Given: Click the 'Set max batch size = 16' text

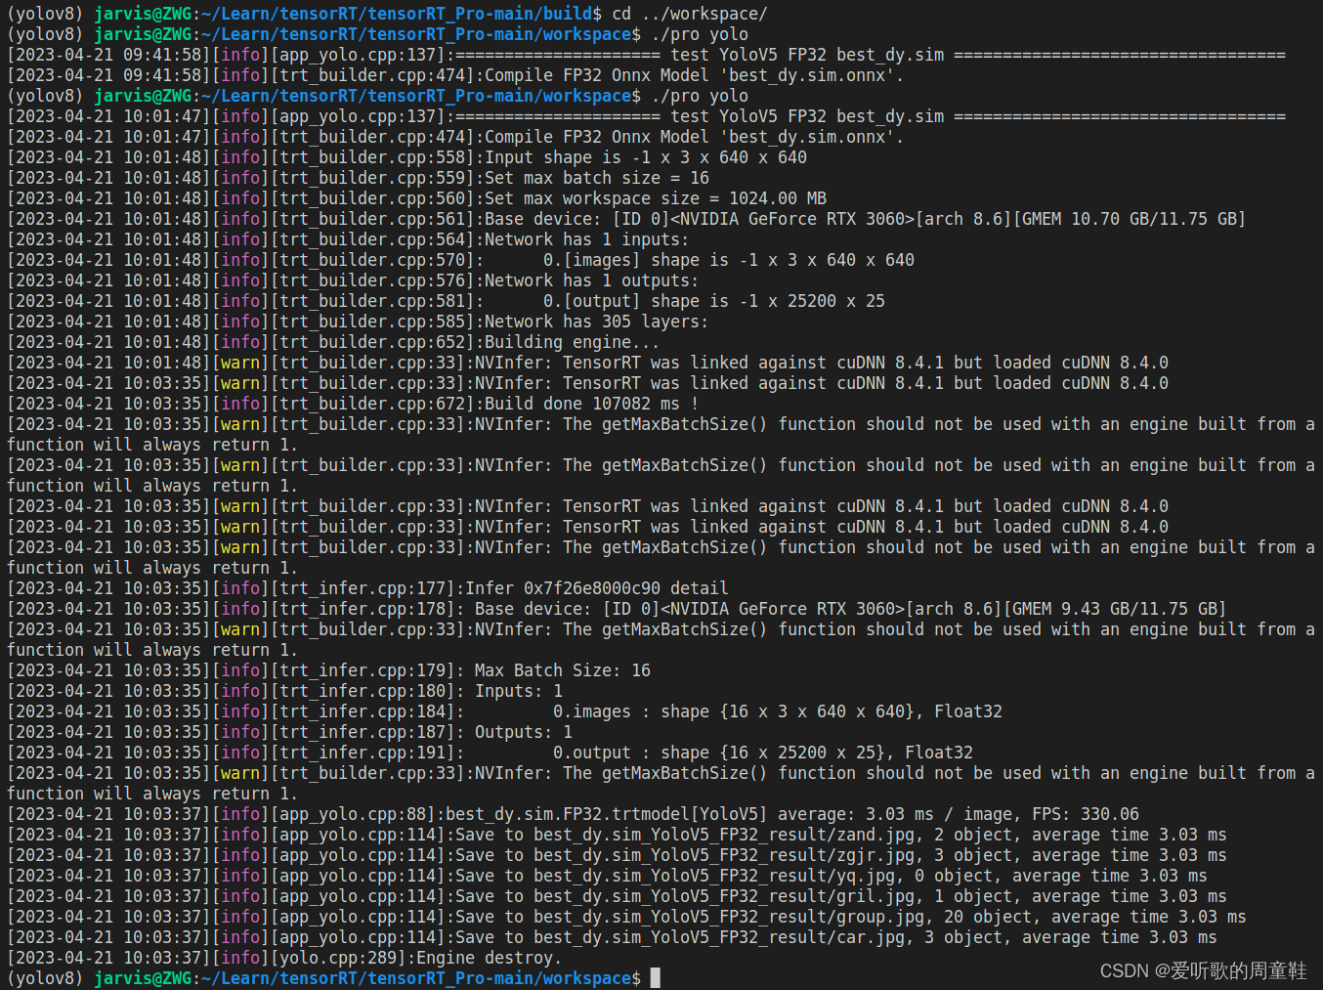Looking at the screenshot, I should [597, 178].
